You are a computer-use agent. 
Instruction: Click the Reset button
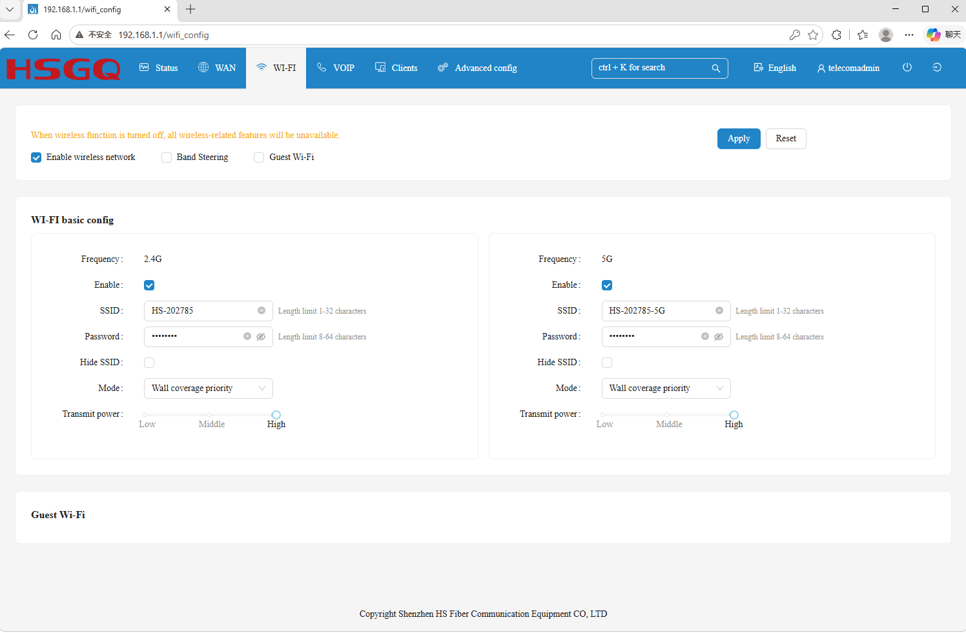pos(786,139)
